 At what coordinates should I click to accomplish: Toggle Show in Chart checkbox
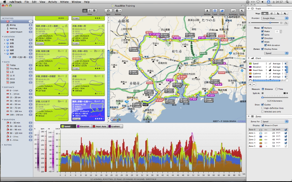[262, 125]
